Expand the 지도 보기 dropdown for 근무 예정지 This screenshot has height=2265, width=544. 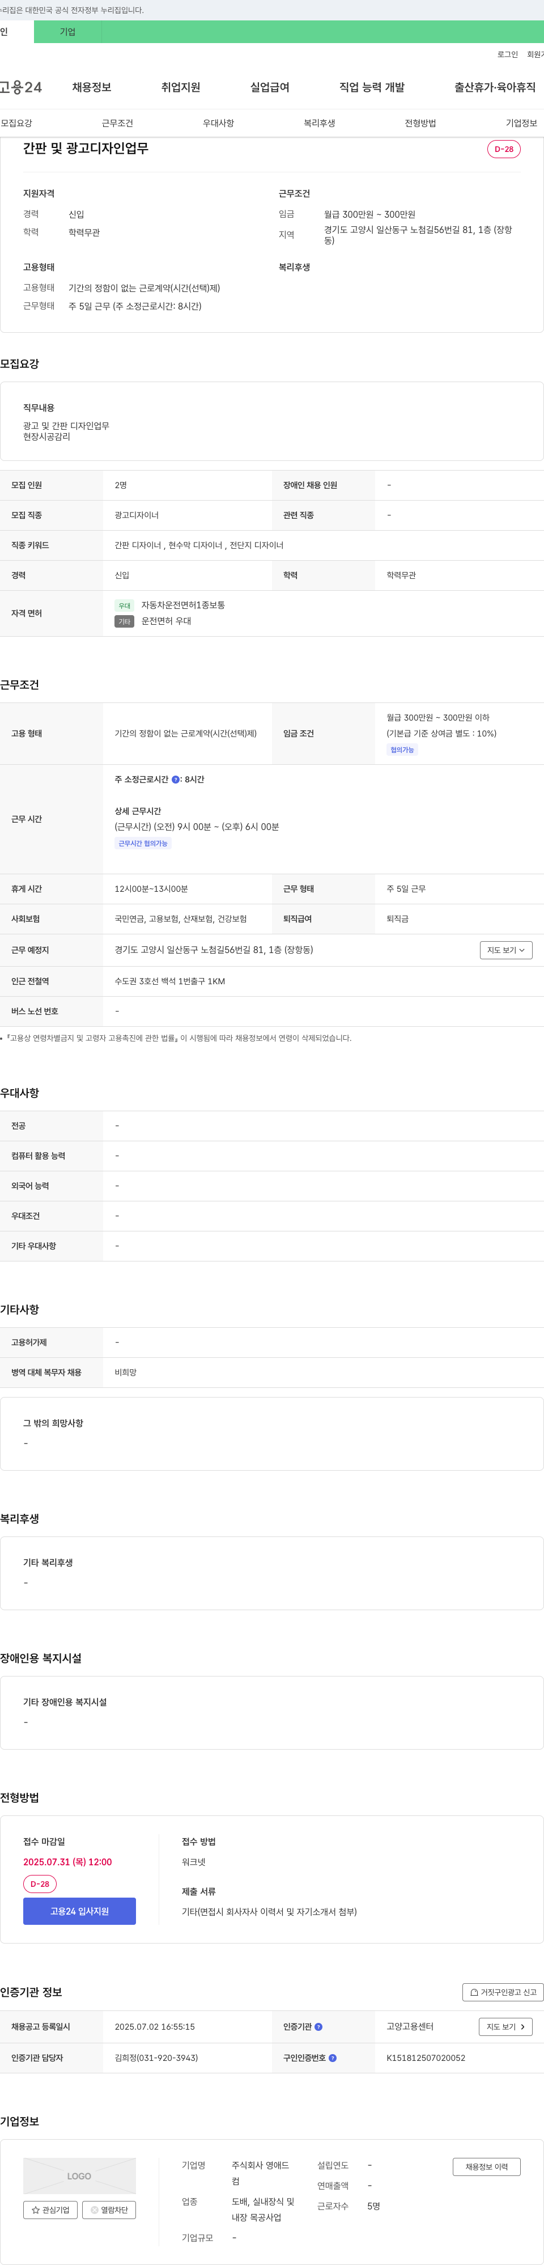[506, 950]
